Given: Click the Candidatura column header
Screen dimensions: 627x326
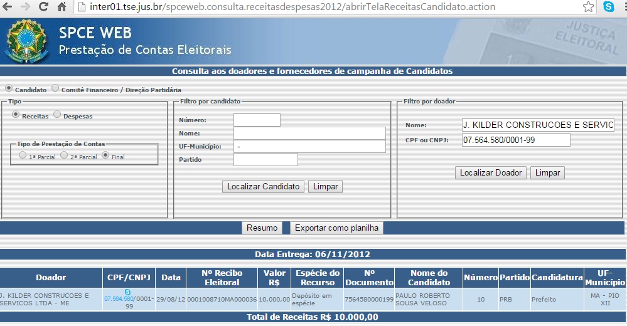Looking at the screenshot, I should (557, 278).
